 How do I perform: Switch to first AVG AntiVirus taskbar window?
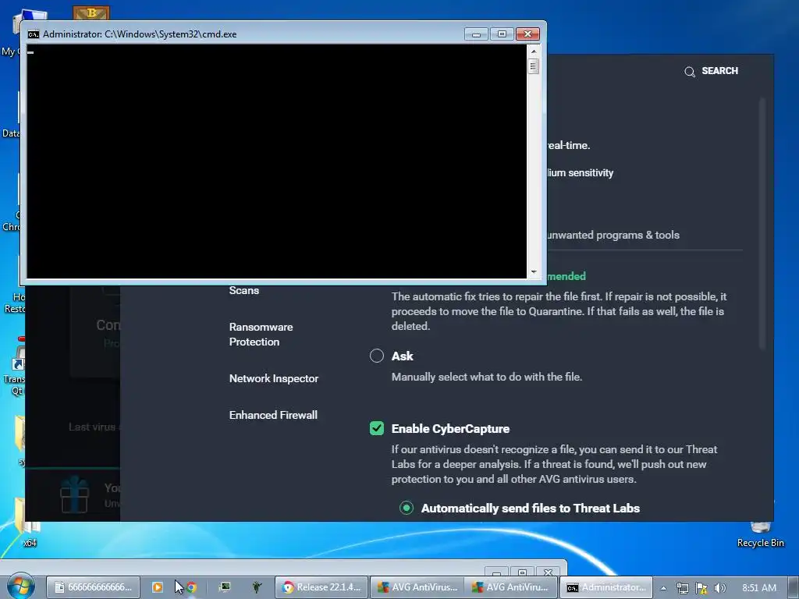pyautogui.click(x=417, y=587)
